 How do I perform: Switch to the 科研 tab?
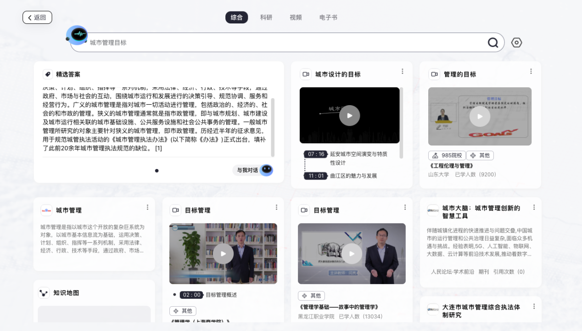pos(266,17)
